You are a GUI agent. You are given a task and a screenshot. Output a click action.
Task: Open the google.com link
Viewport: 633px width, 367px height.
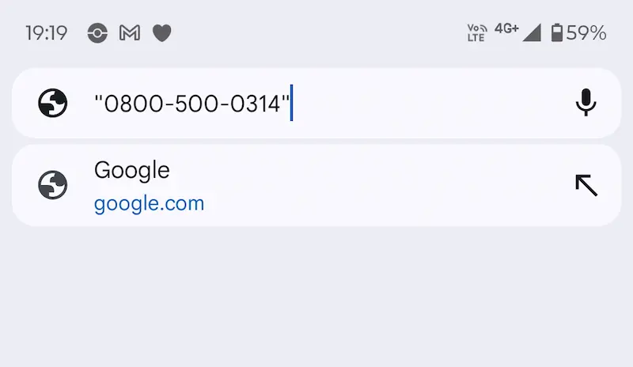tap(149, 203)
